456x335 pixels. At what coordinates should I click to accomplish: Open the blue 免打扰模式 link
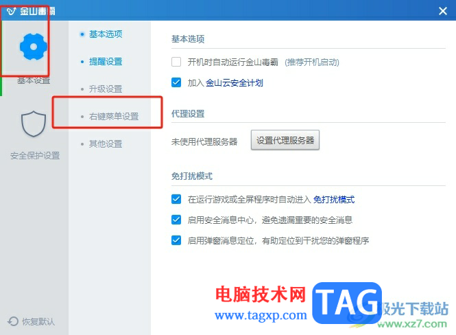coord(334,200)
